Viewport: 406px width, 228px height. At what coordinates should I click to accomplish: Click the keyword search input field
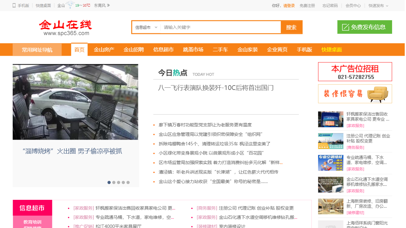click(220, 28)
